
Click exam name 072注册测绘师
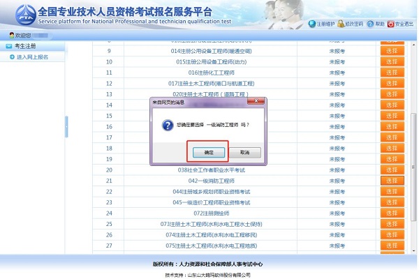coord(211,213)
